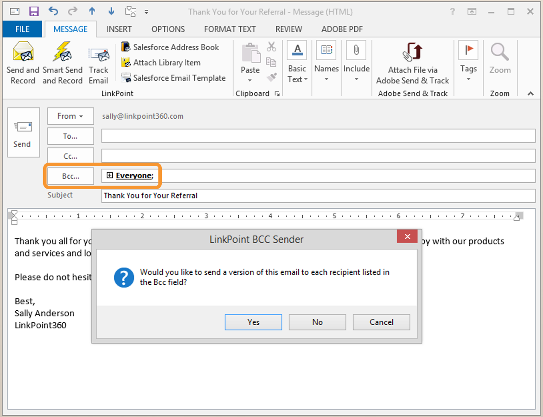Click the Cc... button
The width and height of the screenshot is (543, 417).
click(70, 156)
